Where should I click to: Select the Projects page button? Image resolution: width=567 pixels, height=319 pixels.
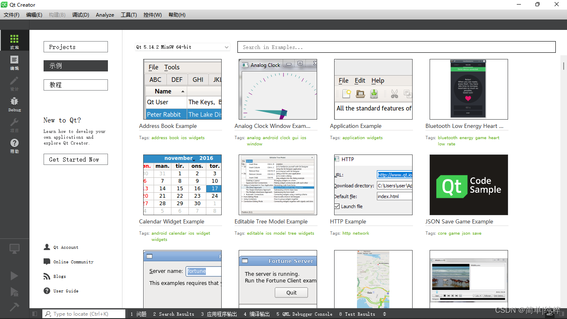[76, 47]
